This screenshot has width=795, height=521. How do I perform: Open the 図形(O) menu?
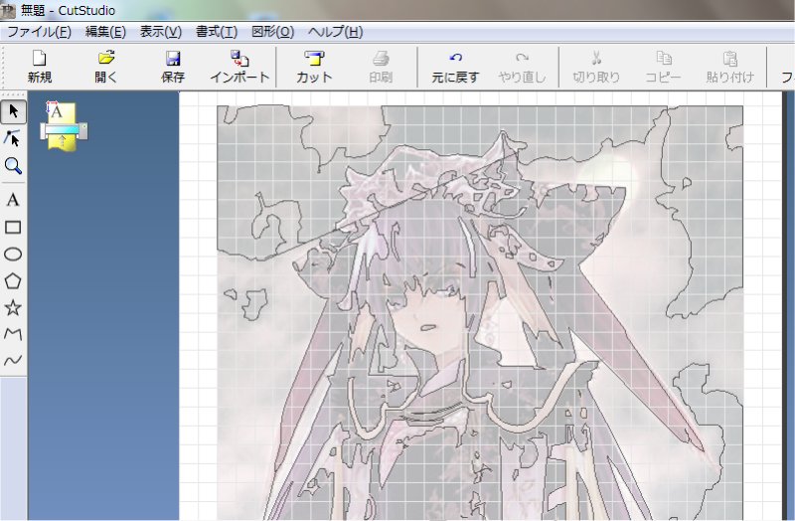coord(272,32)
